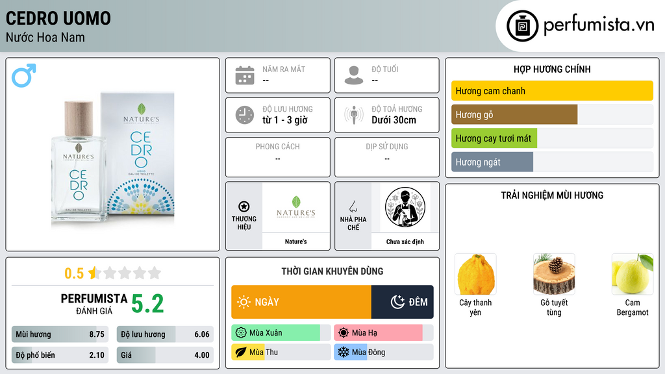Click the Mùa Hạ season bar
Image resolution: width=665 pixels, height=374 pixels.
[x=383, y=333]
